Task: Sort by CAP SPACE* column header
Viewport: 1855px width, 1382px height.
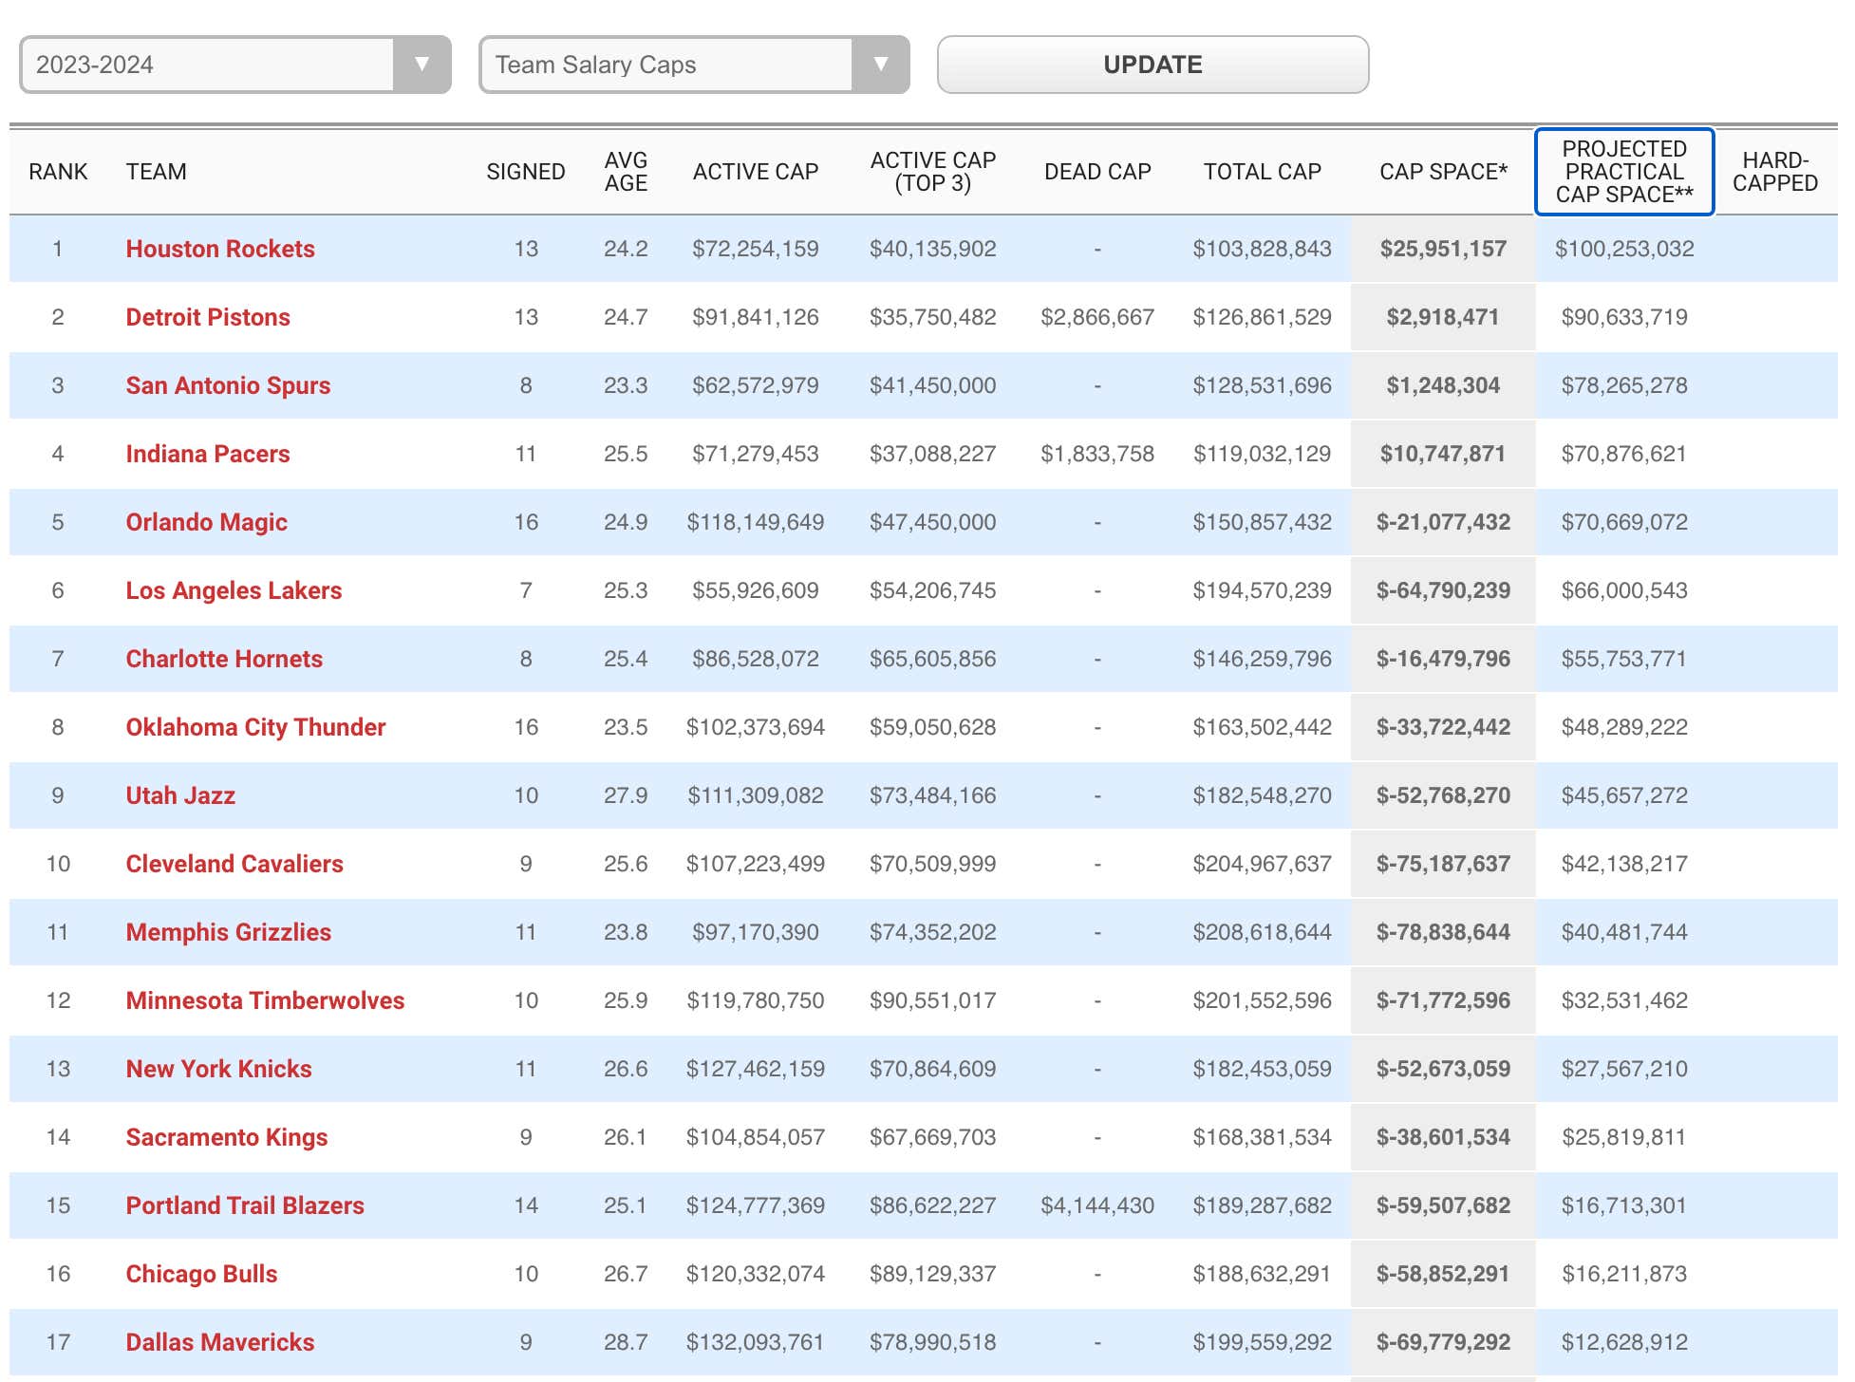Action: (1443, 172)
